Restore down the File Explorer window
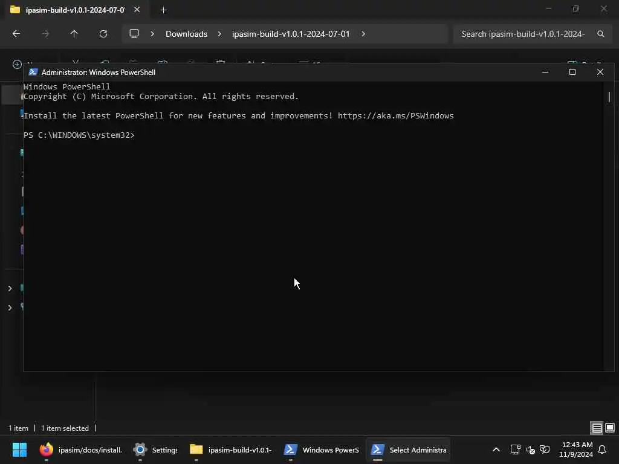 [x=576, y=8]
